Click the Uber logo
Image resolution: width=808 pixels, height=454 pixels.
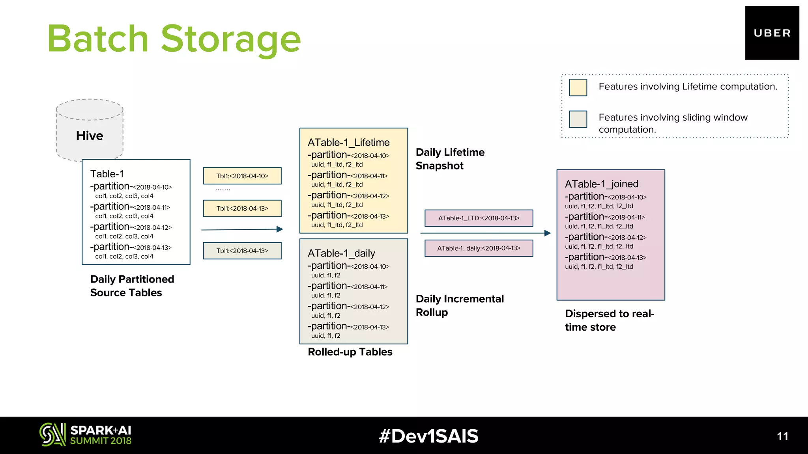pos(772,33)
